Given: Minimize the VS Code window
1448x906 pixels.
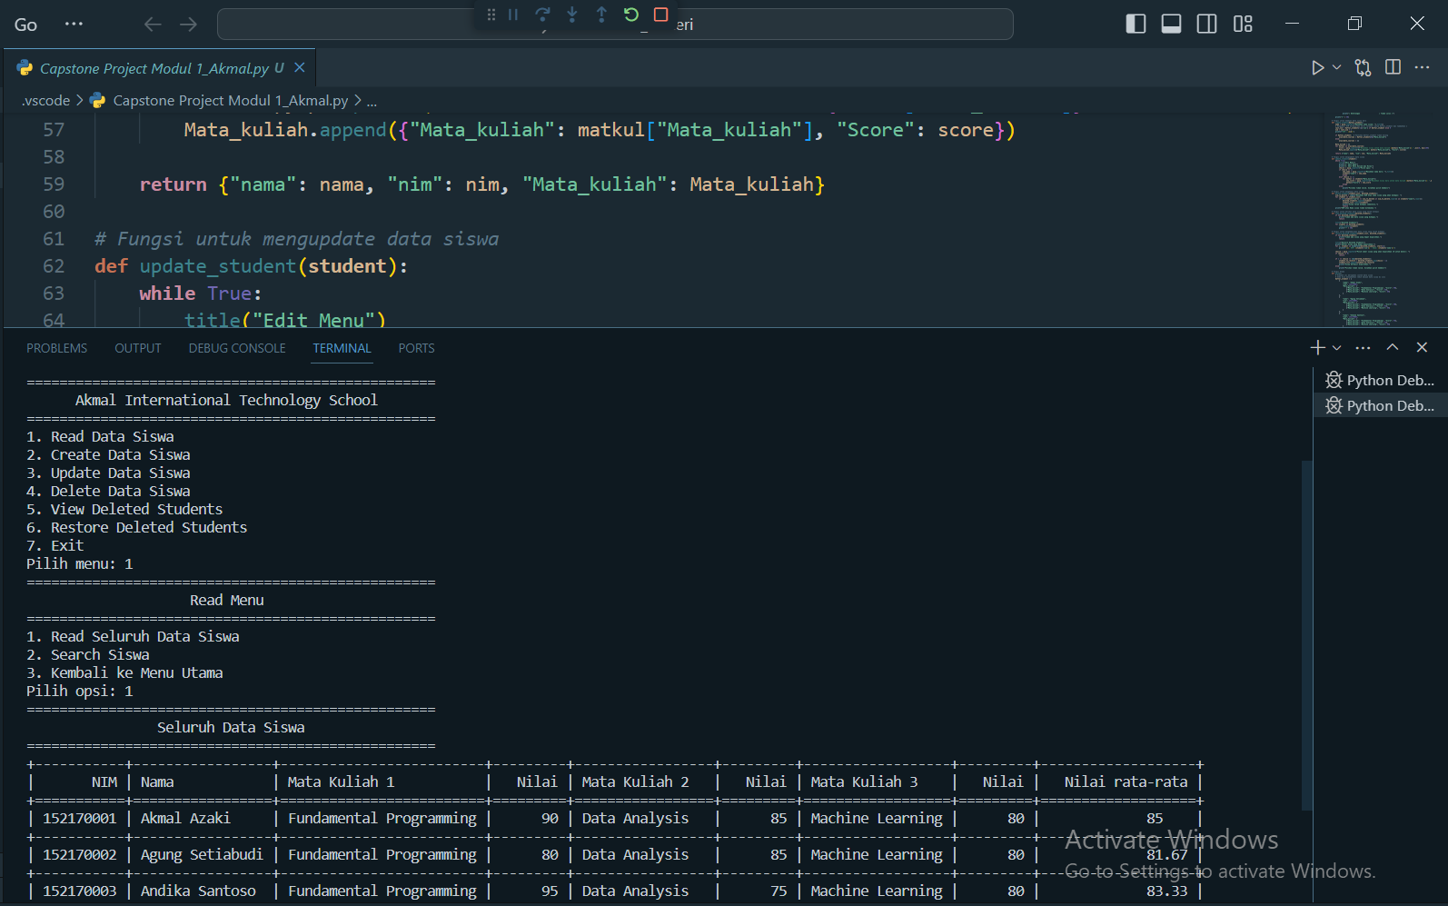Looking at the screenshot, I should click(1293, 24).
